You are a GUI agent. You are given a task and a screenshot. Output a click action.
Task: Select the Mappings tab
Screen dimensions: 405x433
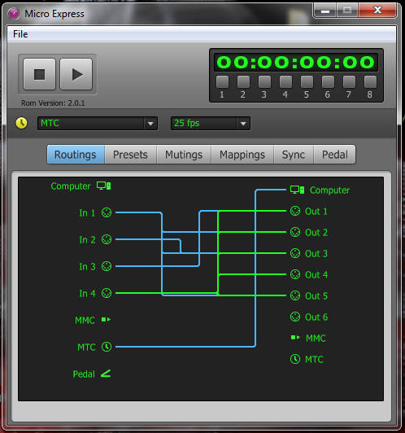point(242,155)
